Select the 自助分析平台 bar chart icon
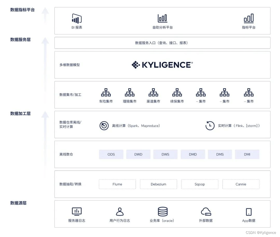Image resolution: width=280 pixels, height=237 pixels. [163, 18]
